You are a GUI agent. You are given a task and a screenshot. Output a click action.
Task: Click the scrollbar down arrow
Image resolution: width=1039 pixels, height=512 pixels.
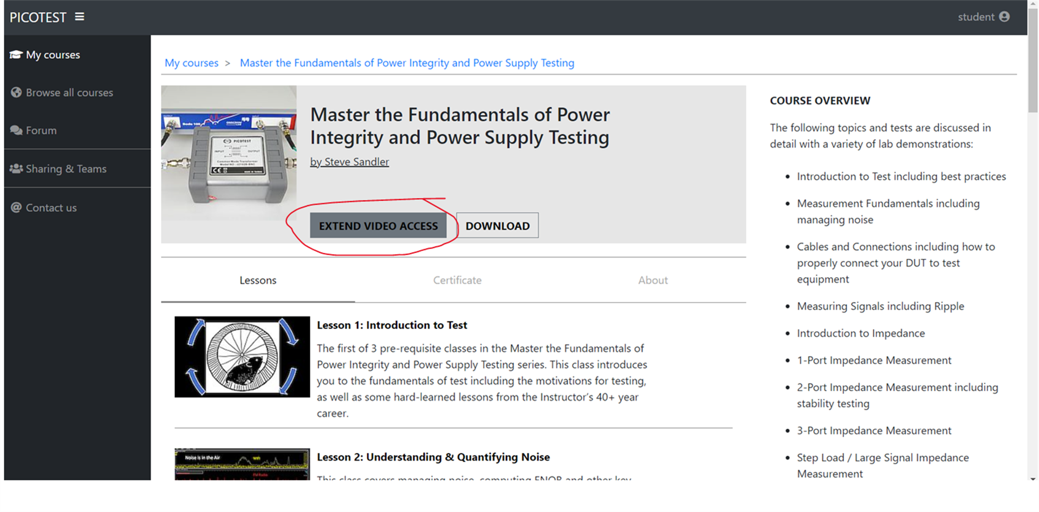pos(1033,479)
